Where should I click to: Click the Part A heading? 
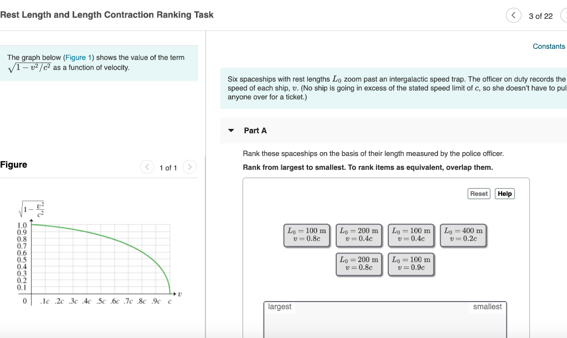(255, 131)
